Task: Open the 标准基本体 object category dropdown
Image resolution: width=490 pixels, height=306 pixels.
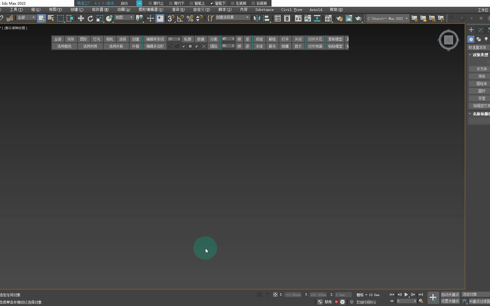Action: [479, 47]
